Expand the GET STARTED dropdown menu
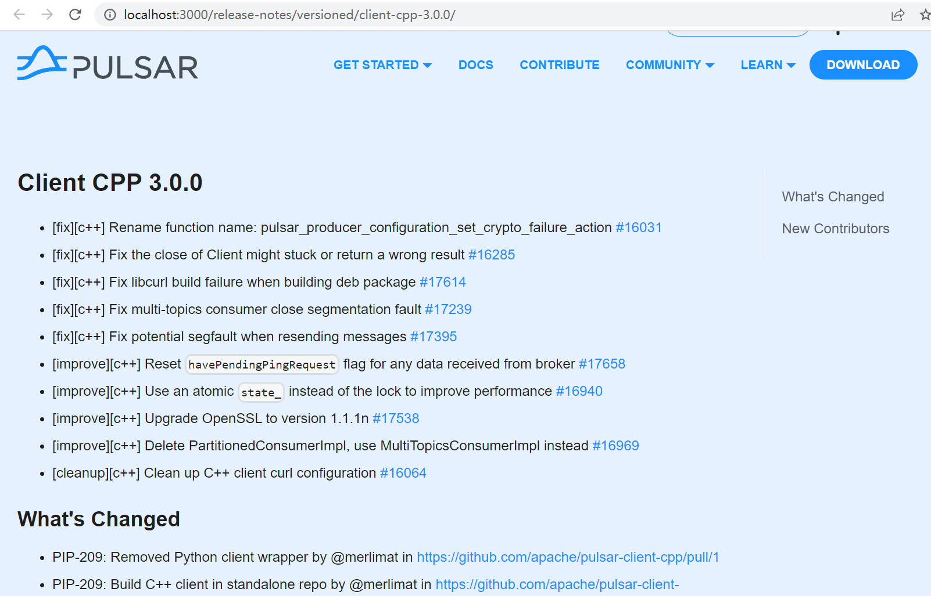The width and height of the screenshot is (931, 596). click(x=382, y=65)
